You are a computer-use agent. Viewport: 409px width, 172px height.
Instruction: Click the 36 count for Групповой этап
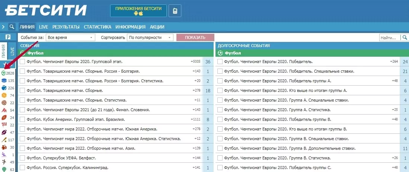pos(208,62)
